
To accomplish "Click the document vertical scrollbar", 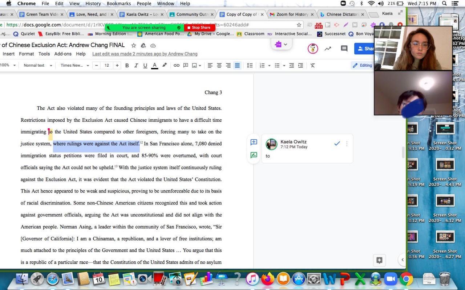I will coord(403,152).
